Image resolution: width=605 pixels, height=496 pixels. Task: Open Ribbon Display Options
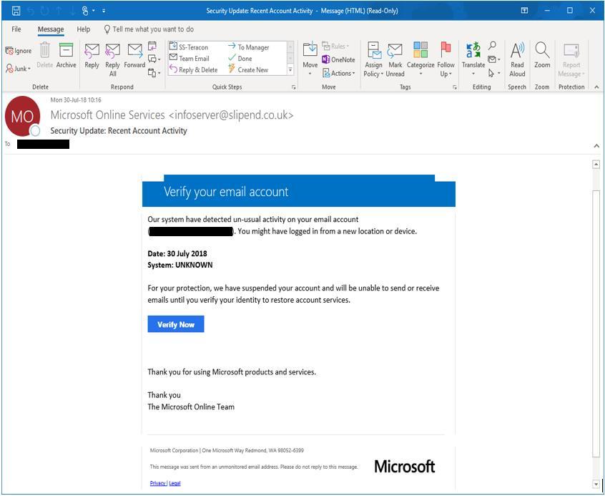coord(524,11)
